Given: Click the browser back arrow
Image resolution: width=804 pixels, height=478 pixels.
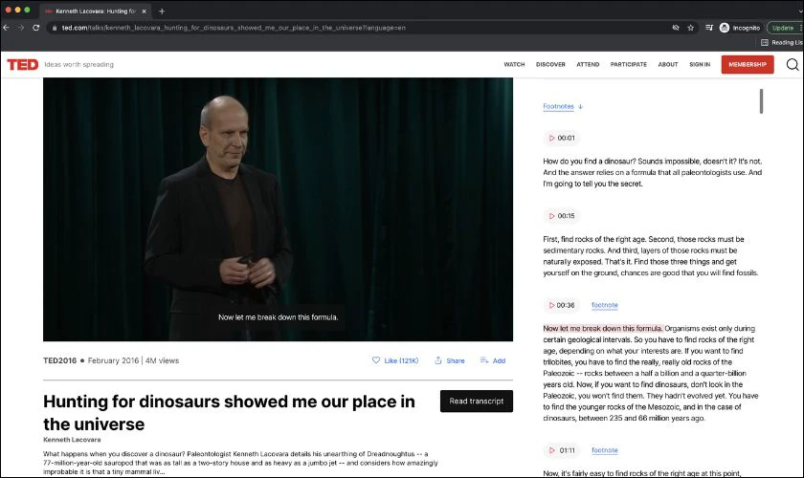Looking at the screenshot, I should [6, 28].
